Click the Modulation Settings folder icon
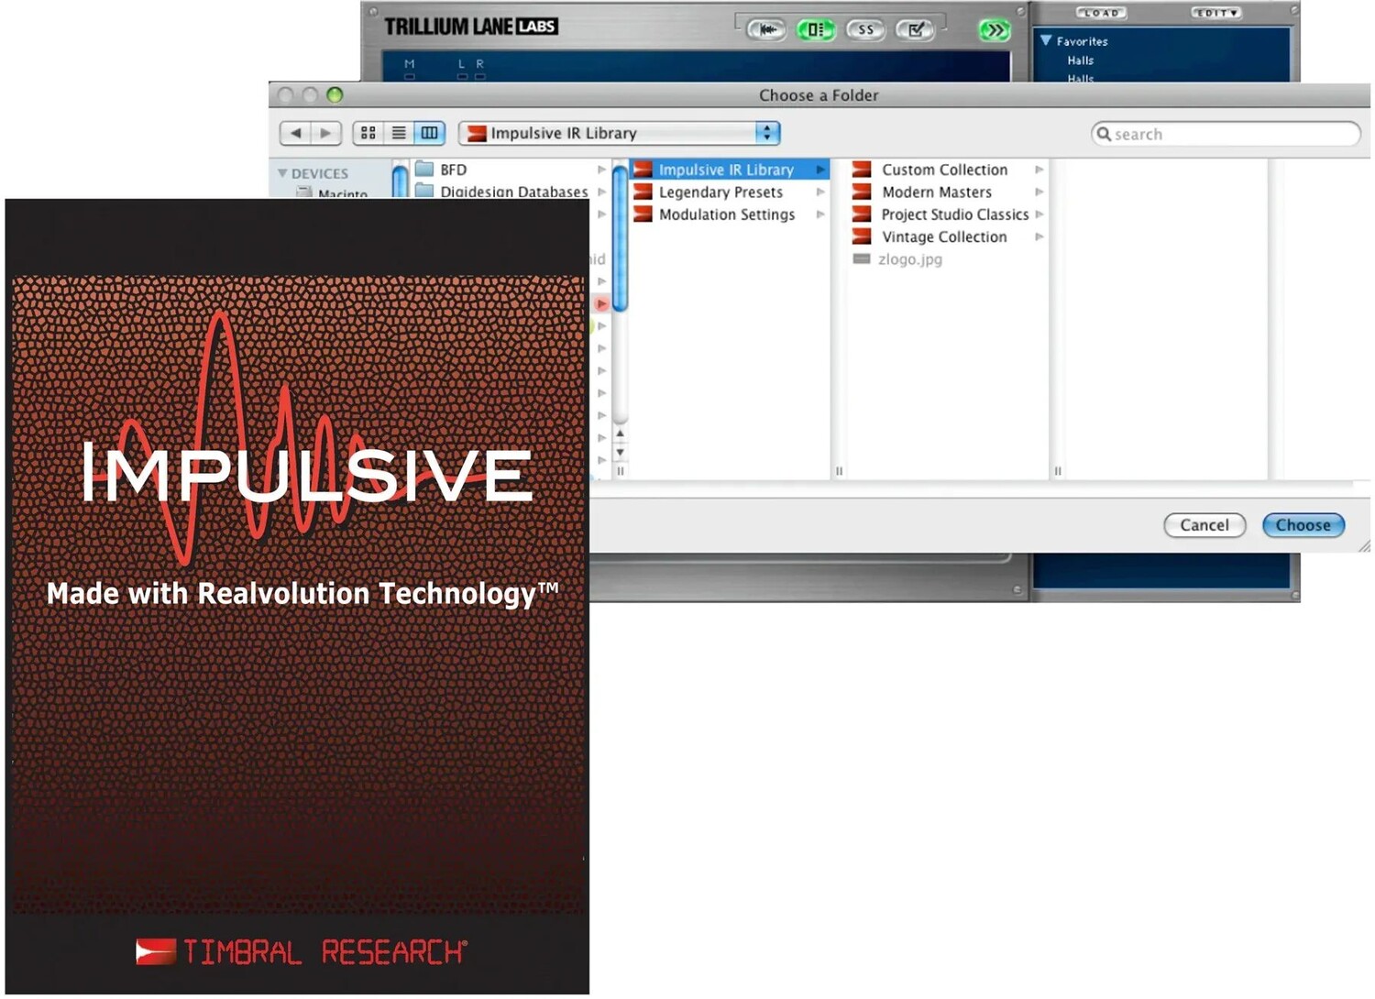Image resolution: width=1375 pixels, height=999 pixels. [x=643, y=214]
